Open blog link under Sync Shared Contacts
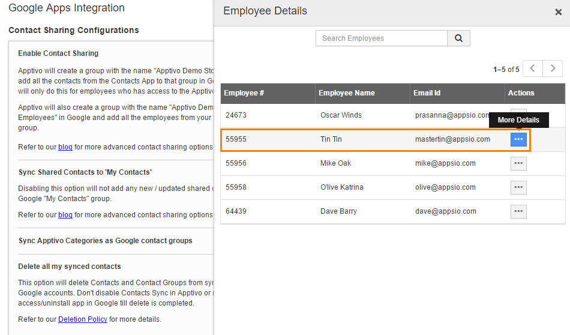 pyautogui.click(x=65, y=215)
